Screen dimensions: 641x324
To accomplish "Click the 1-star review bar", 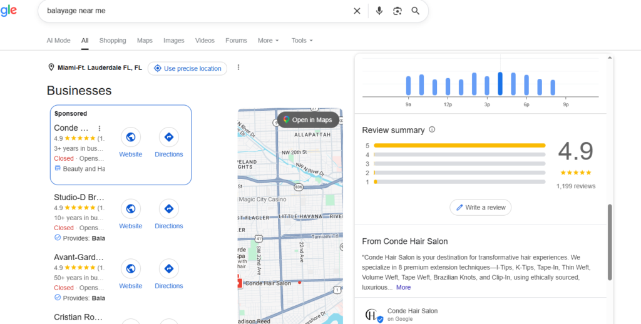I will click(x=459, y=182).
